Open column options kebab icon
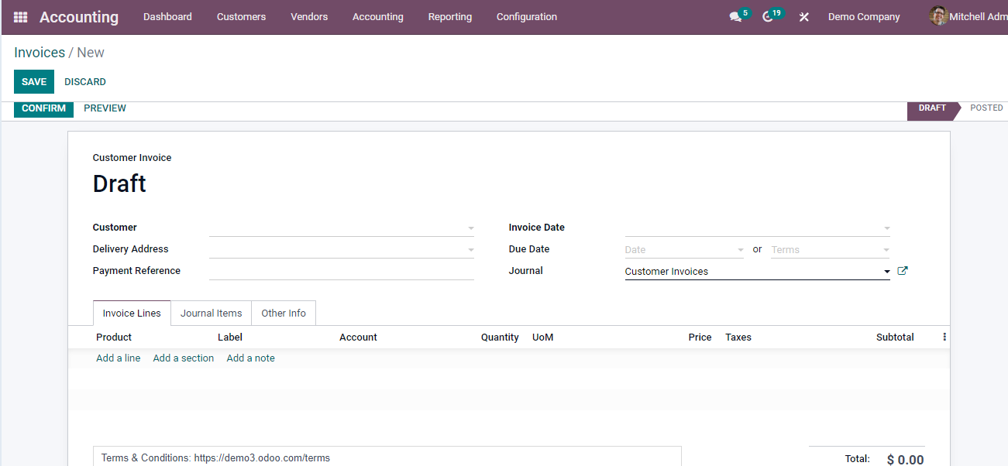The height and width of the screenshot is (466, 1008). point(944,338)
